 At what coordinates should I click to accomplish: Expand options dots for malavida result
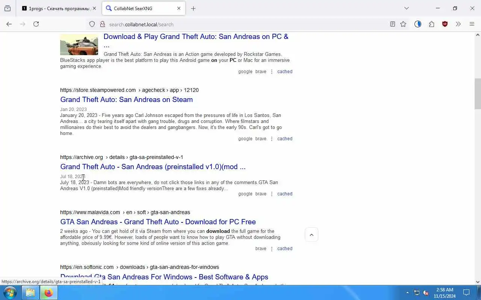(272, 248)
